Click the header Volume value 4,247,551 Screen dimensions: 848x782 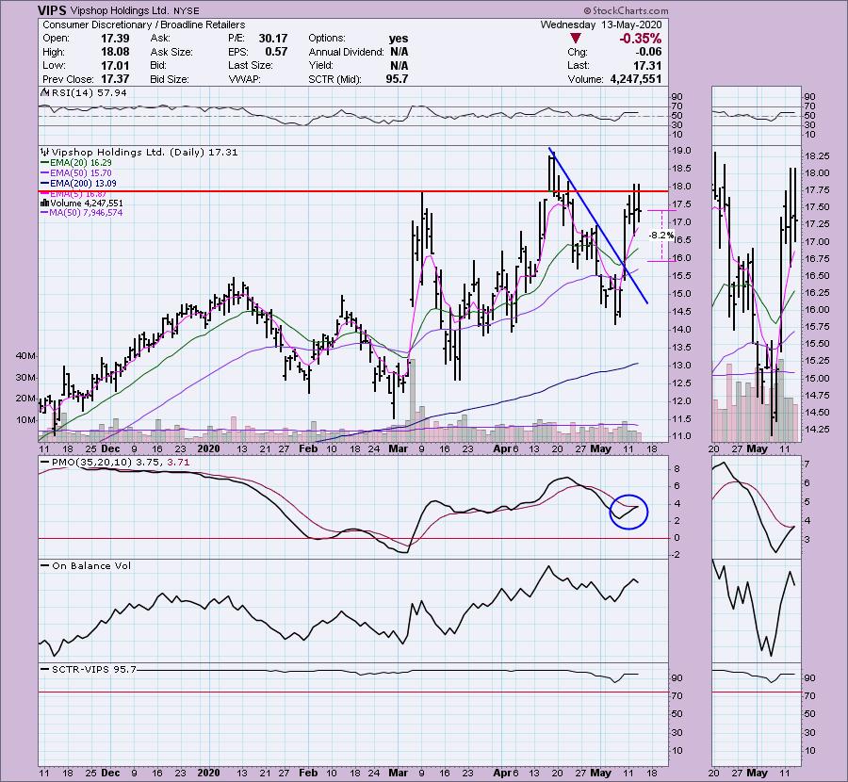[x=635, y=79]
